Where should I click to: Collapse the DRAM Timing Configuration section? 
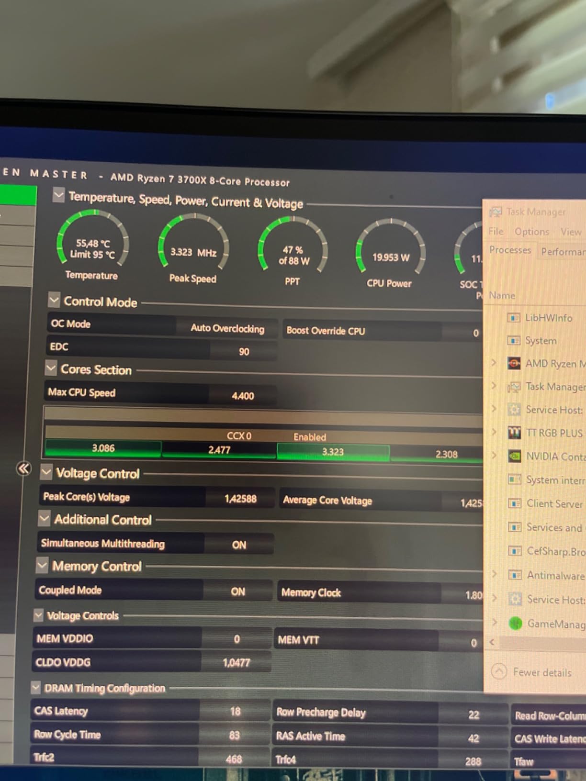[x=35, y=687]
